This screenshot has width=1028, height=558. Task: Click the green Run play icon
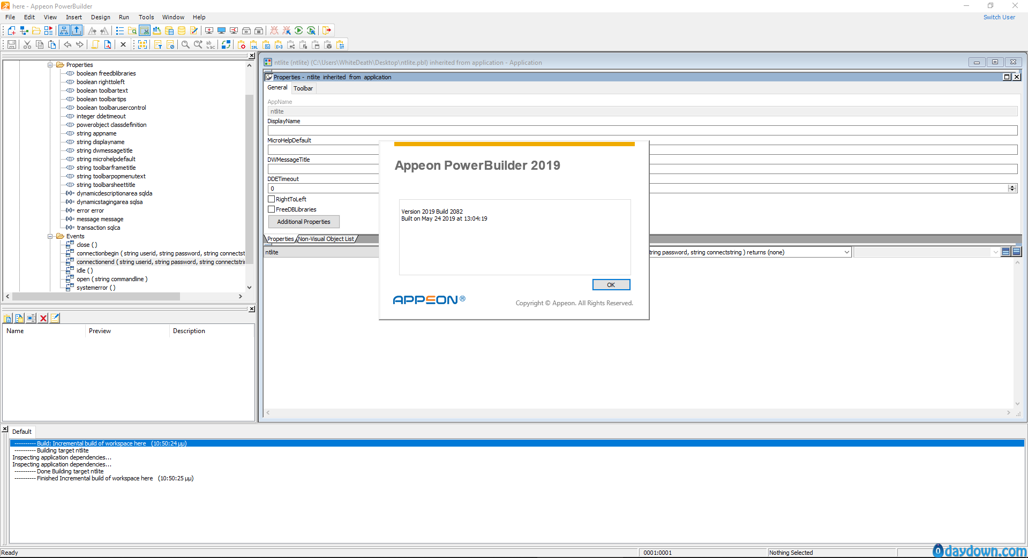(x=299, y=31)
